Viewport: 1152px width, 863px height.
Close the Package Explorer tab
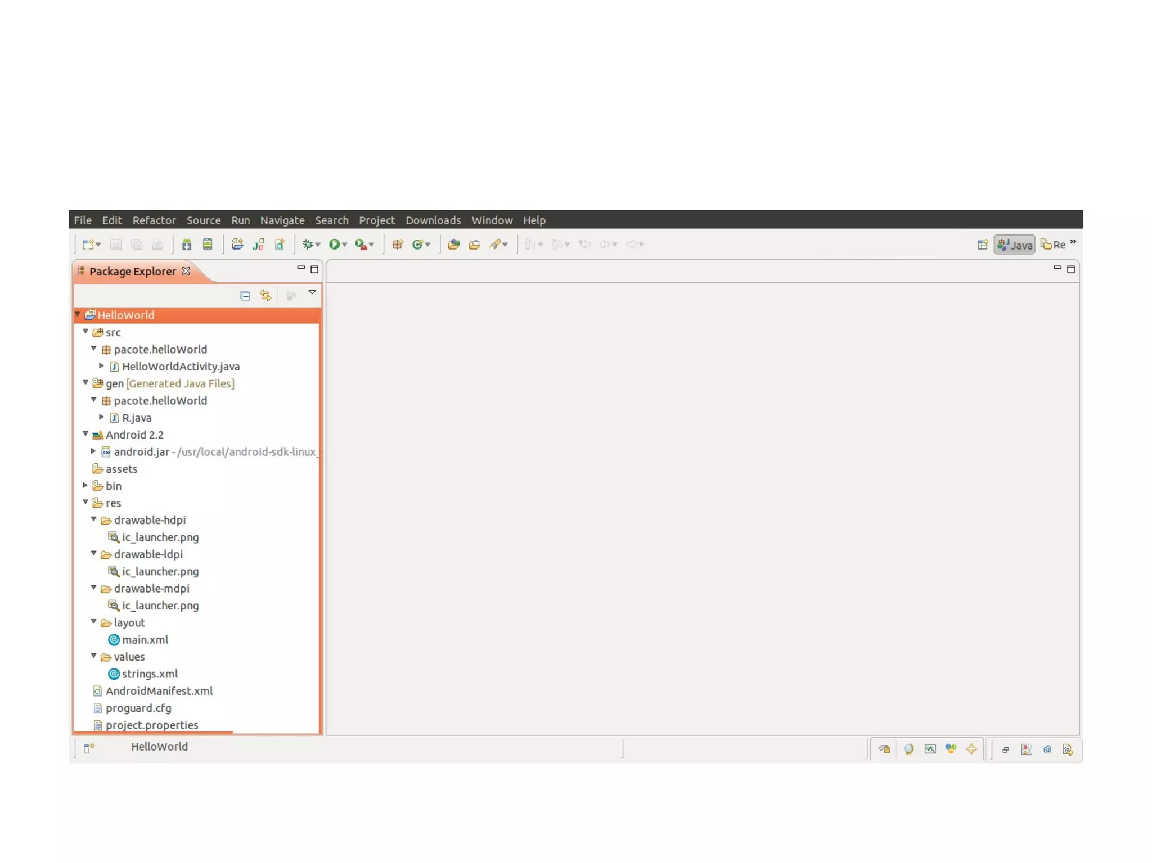click(186, 271)
